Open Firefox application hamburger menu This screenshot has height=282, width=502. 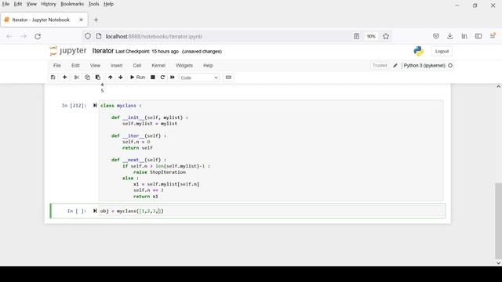[x=493, y=36]
